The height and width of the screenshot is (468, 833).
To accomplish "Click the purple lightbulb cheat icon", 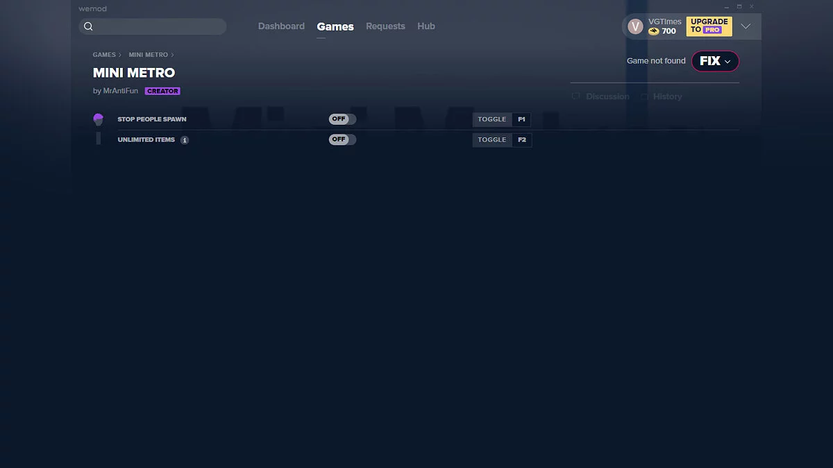I will tap(98, 119).
